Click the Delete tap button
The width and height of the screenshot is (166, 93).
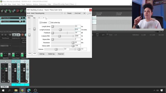[x=51, y=54]
